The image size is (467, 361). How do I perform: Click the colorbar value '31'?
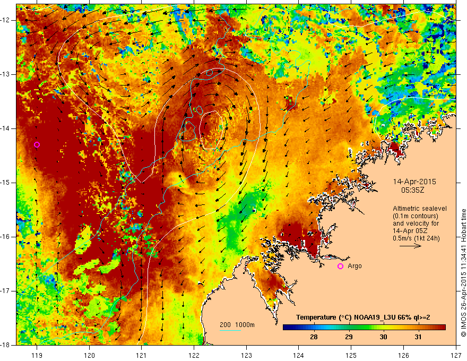(418, 337)
